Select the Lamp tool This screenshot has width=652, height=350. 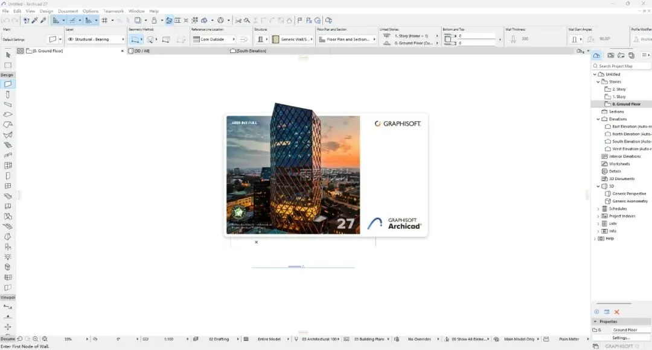(x=8, y=257)
